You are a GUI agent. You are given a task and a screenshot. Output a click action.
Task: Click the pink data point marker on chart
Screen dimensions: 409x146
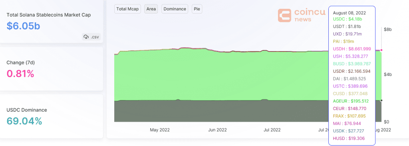coord(381,50)
